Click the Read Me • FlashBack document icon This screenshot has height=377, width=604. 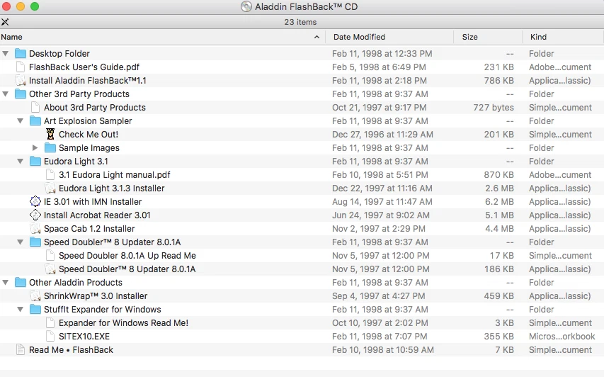pos(21,350)
